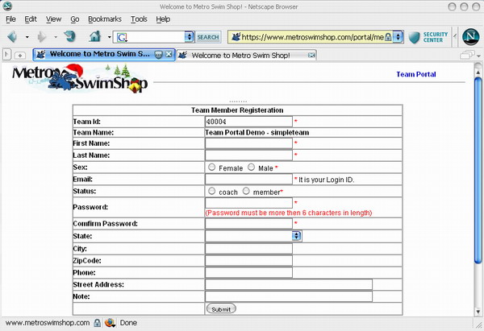Click the Note input field
484x331 pixels.
click(x=289, y=296)
